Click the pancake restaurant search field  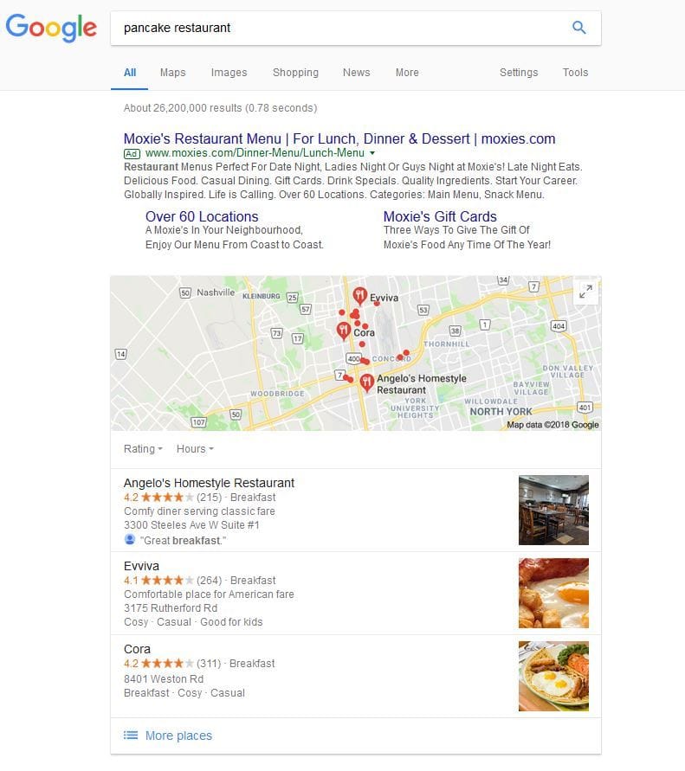(339, 28)
